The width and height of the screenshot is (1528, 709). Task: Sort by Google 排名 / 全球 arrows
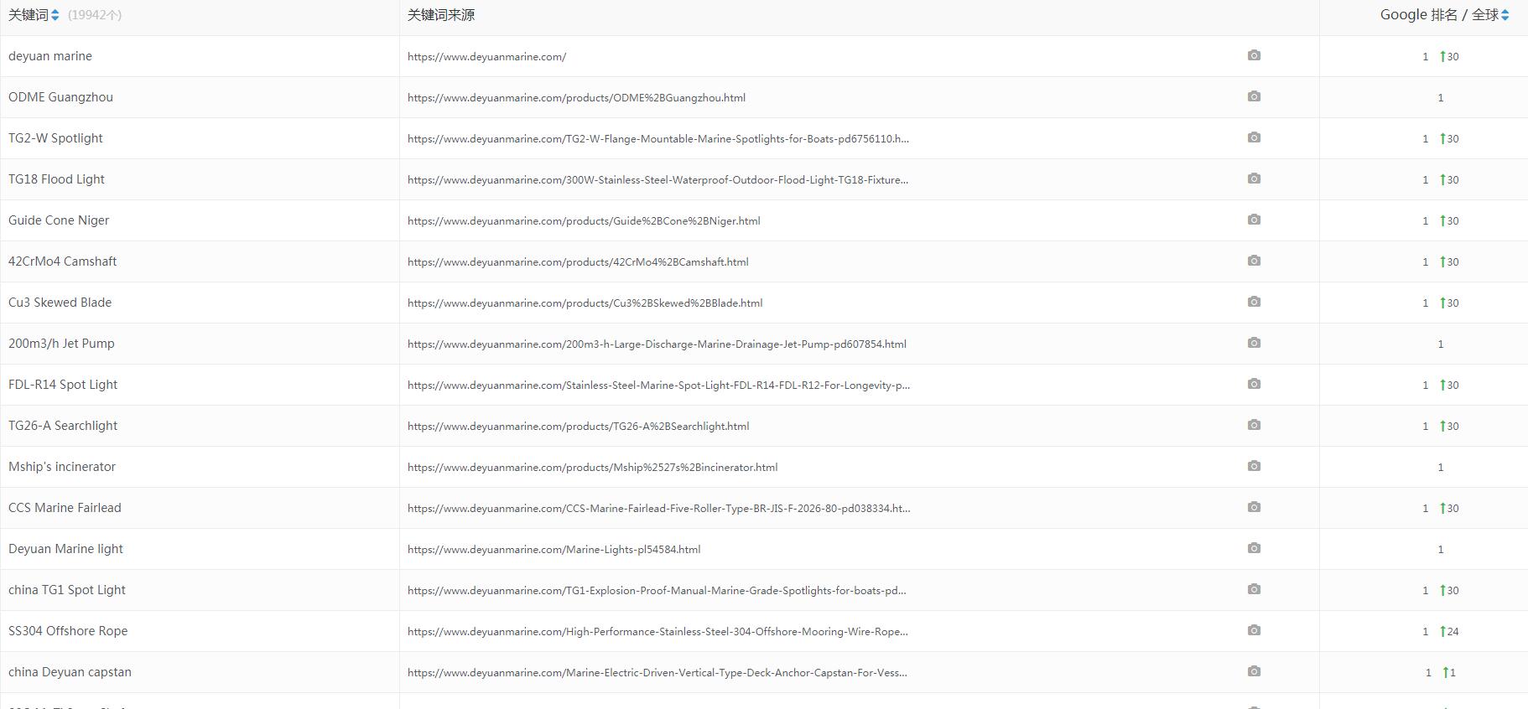(1505, 15)
